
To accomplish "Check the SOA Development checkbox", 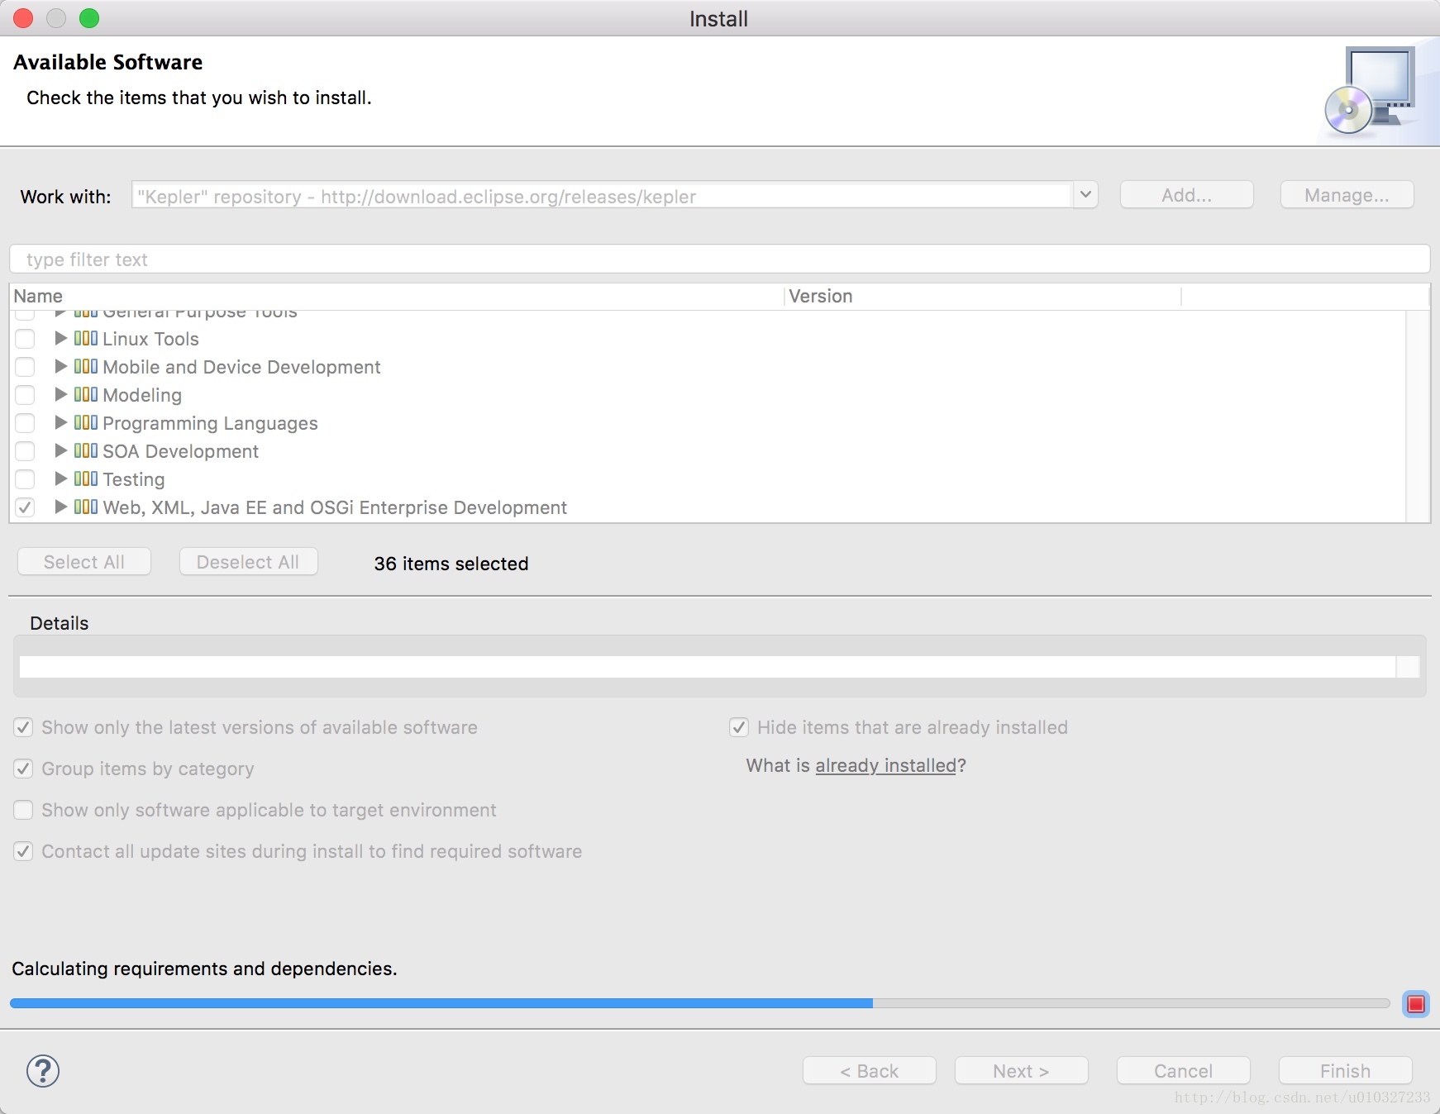I will [25, 451].
